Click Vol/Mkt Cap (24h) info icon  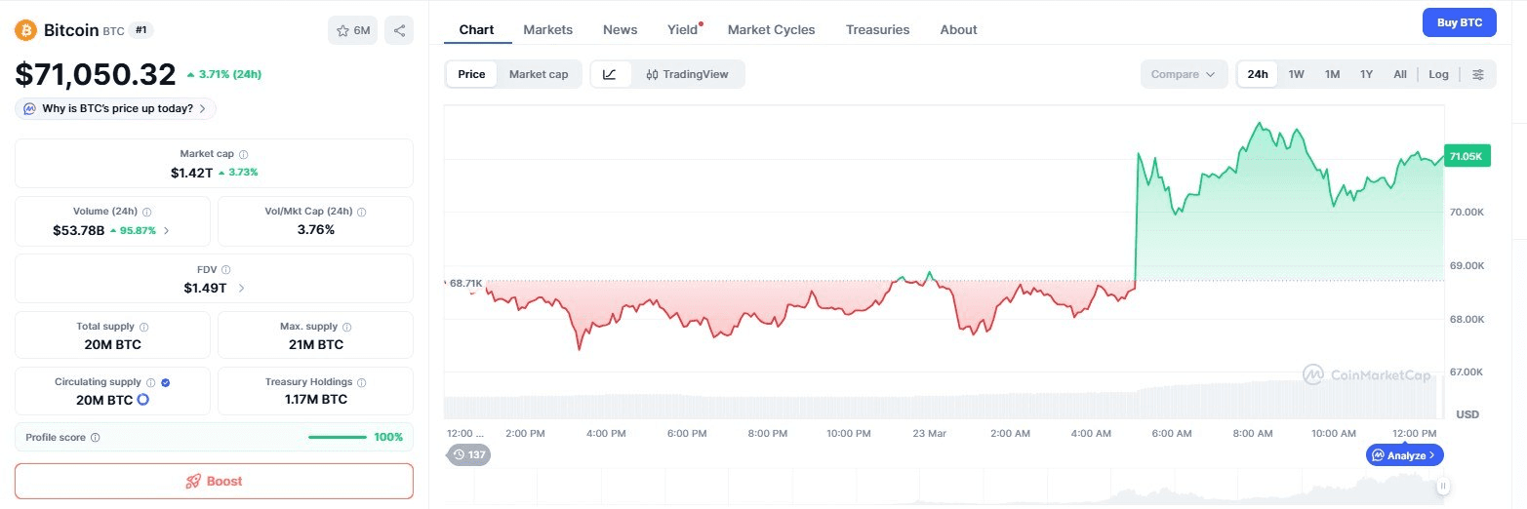point(362,212)
